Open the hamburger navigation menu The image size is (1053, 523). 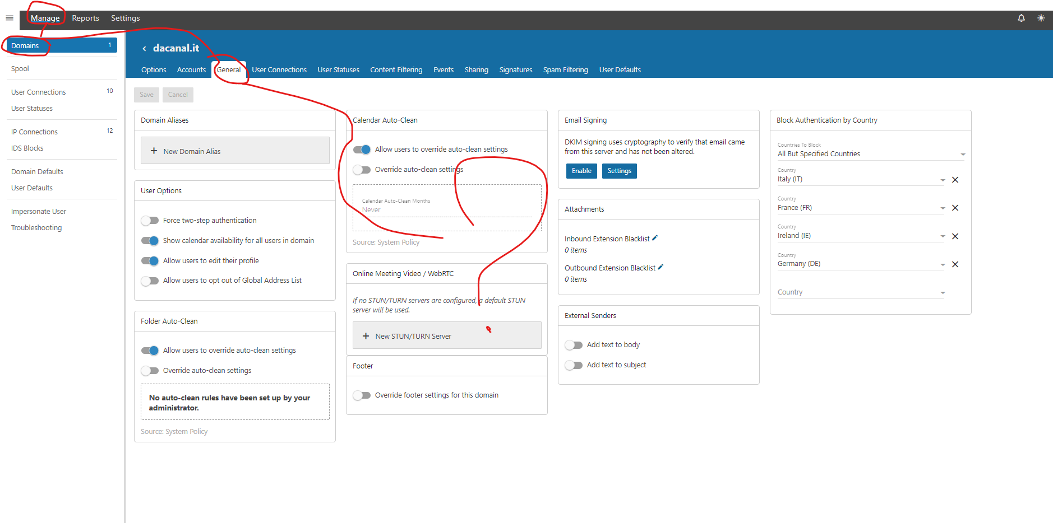click(10, 18)
